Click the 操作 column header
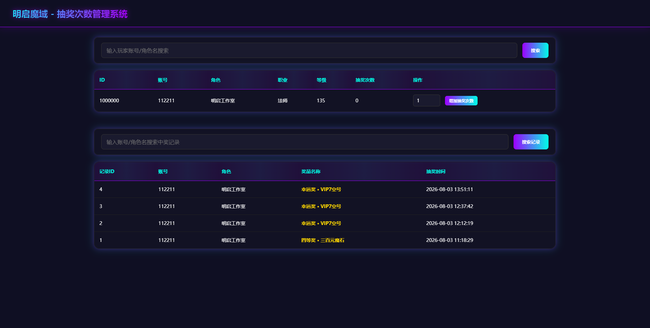Viewport: 650px width, 328px height. coord(418,80)
